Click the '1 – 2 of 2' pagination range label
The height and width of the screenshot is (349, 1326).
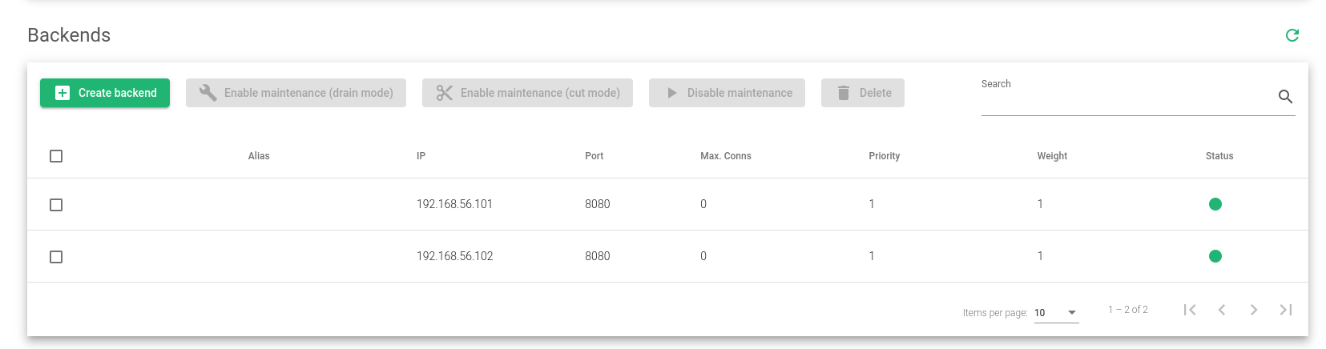tap(1128, 310)
